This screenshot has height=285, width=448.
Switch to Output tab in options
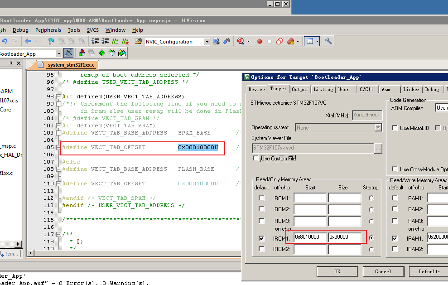(x=300, y=89)
